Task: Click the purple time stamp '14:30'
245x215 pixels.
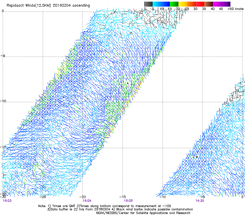Action: 200,201
